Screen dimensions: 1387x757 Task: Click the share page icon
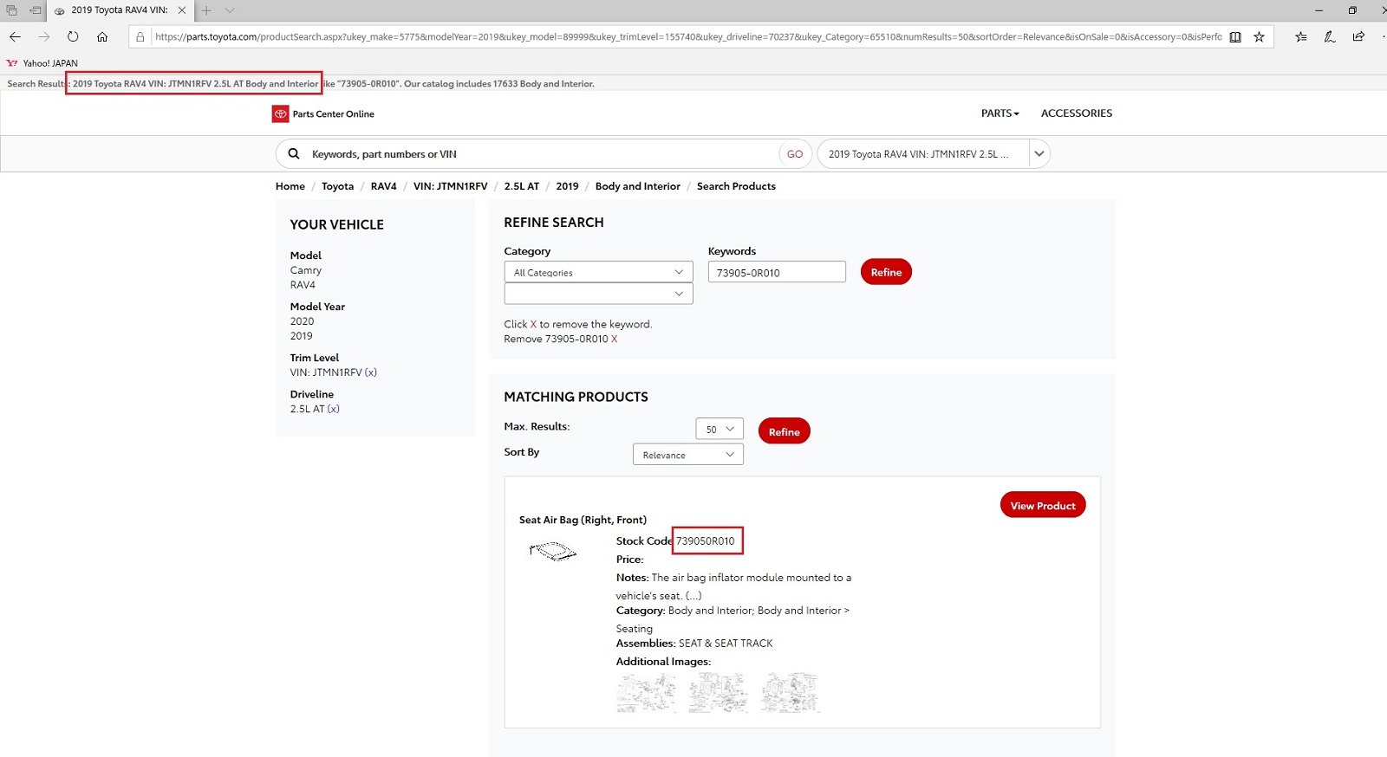point(1358,36)
